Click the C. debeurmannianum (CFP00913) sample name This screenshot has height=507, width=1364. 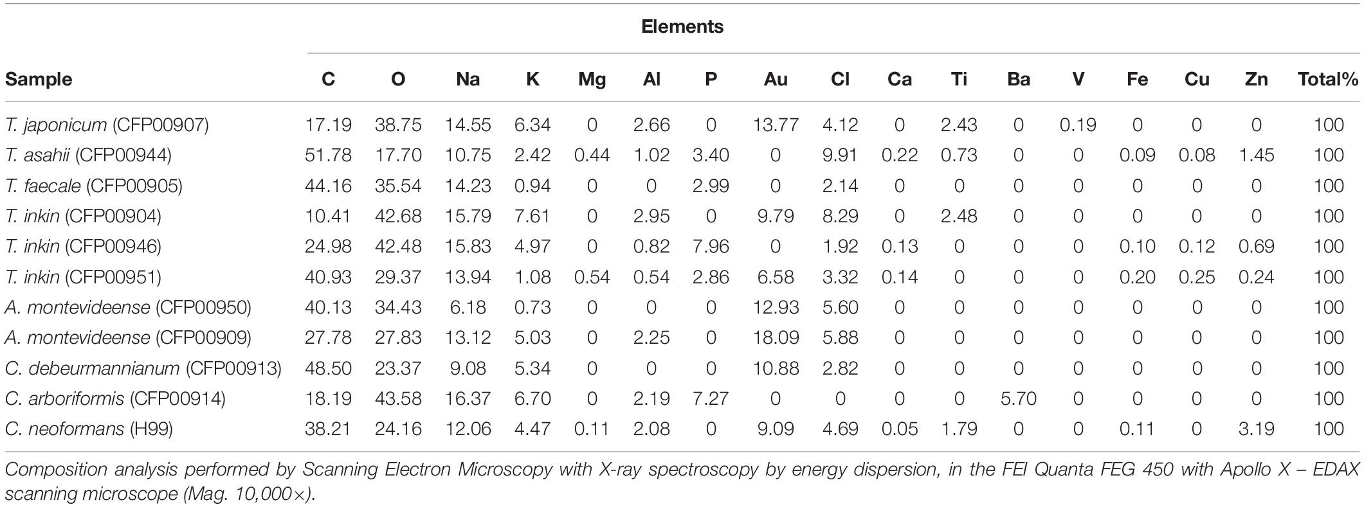point(143,368)
